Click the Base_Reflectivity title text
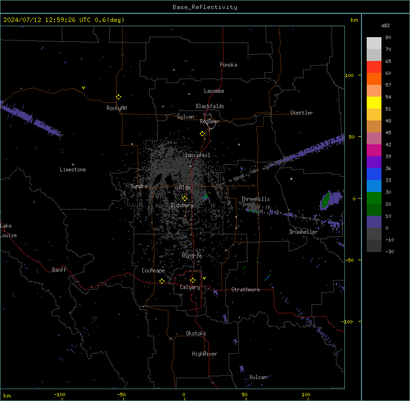410x401 pixels. click(205, 7)
